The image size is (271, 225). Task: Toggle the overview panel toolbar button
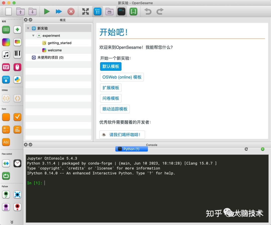[98, 11]
